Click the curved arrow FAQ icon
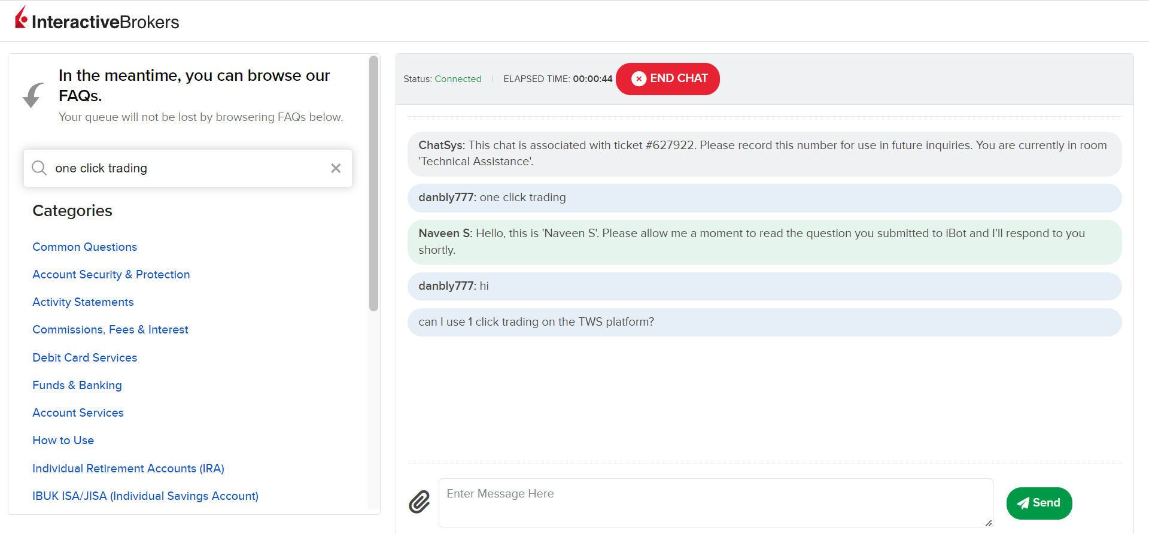The width and height of the screenshot is (1149, 534). click(x=34, y=95)
